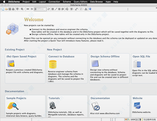Viewport: 157px width, 121px height.
Task: Open the Offline connection combo box
Action: point(40,9)
